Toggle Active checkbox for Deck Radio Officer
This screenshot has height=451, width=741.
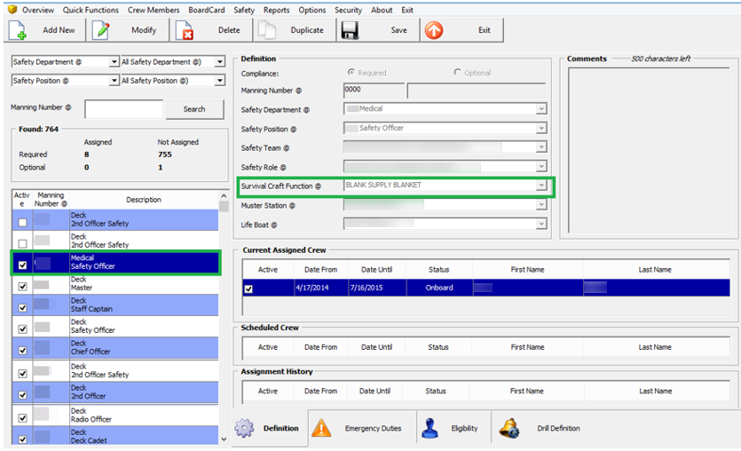click(22, 418)
